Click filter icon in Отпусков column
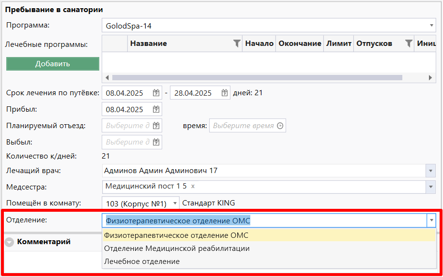 [x=409, y=44]
